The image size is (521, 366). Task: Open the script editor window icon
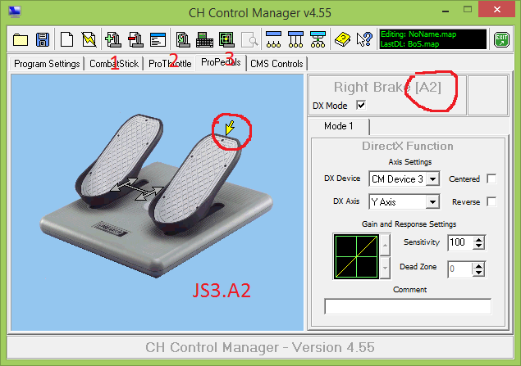pos(158,40)
